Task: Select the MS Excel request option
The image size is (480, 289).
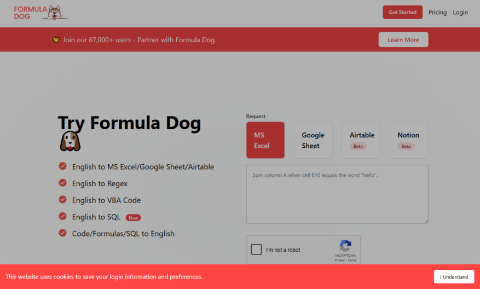Action: [265, 140]
